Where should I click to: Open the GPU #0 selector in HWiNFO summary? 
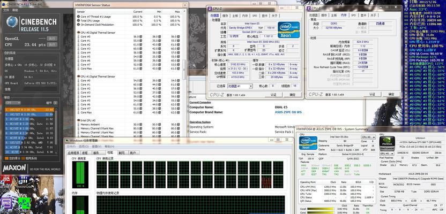point(387,153)
